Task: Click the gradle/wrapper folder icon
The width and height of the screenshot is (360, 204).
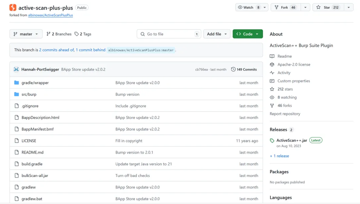Action: (17, 83)
